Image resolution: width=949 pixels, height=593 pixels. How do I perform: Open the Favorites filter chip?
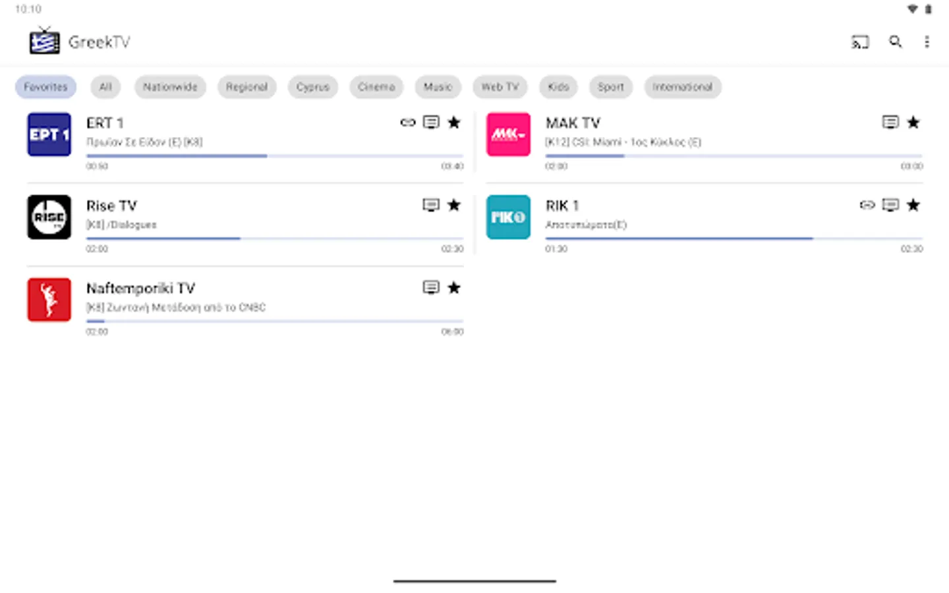[45, 86]
